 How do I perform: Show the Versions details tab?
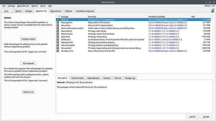click(x=107, y=78)
